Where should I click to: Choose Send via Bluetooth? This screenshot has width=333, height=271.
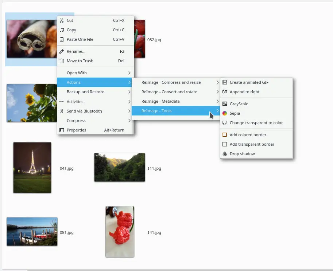pyautogui.click(x=95, y=111)
